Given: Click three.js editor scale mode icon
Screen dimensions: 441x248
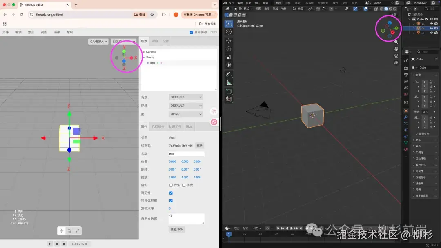Looking at the screenshot, I should [x=77, y=230].
